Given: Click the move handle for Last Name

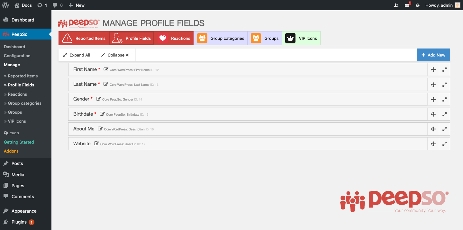Looking at the screenshot, I should [x=433, y=84].
